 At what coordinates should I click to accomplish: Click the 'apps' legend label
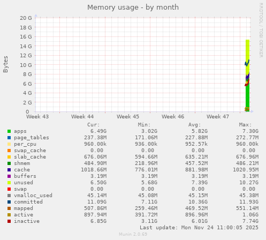click(x=20, y=131)
